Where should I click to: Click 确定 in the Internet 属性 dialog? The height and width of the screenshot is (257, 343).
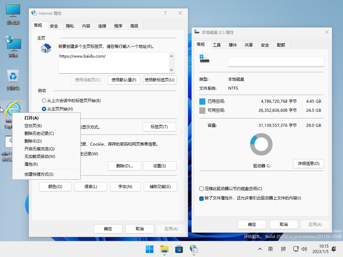(108, 229)
